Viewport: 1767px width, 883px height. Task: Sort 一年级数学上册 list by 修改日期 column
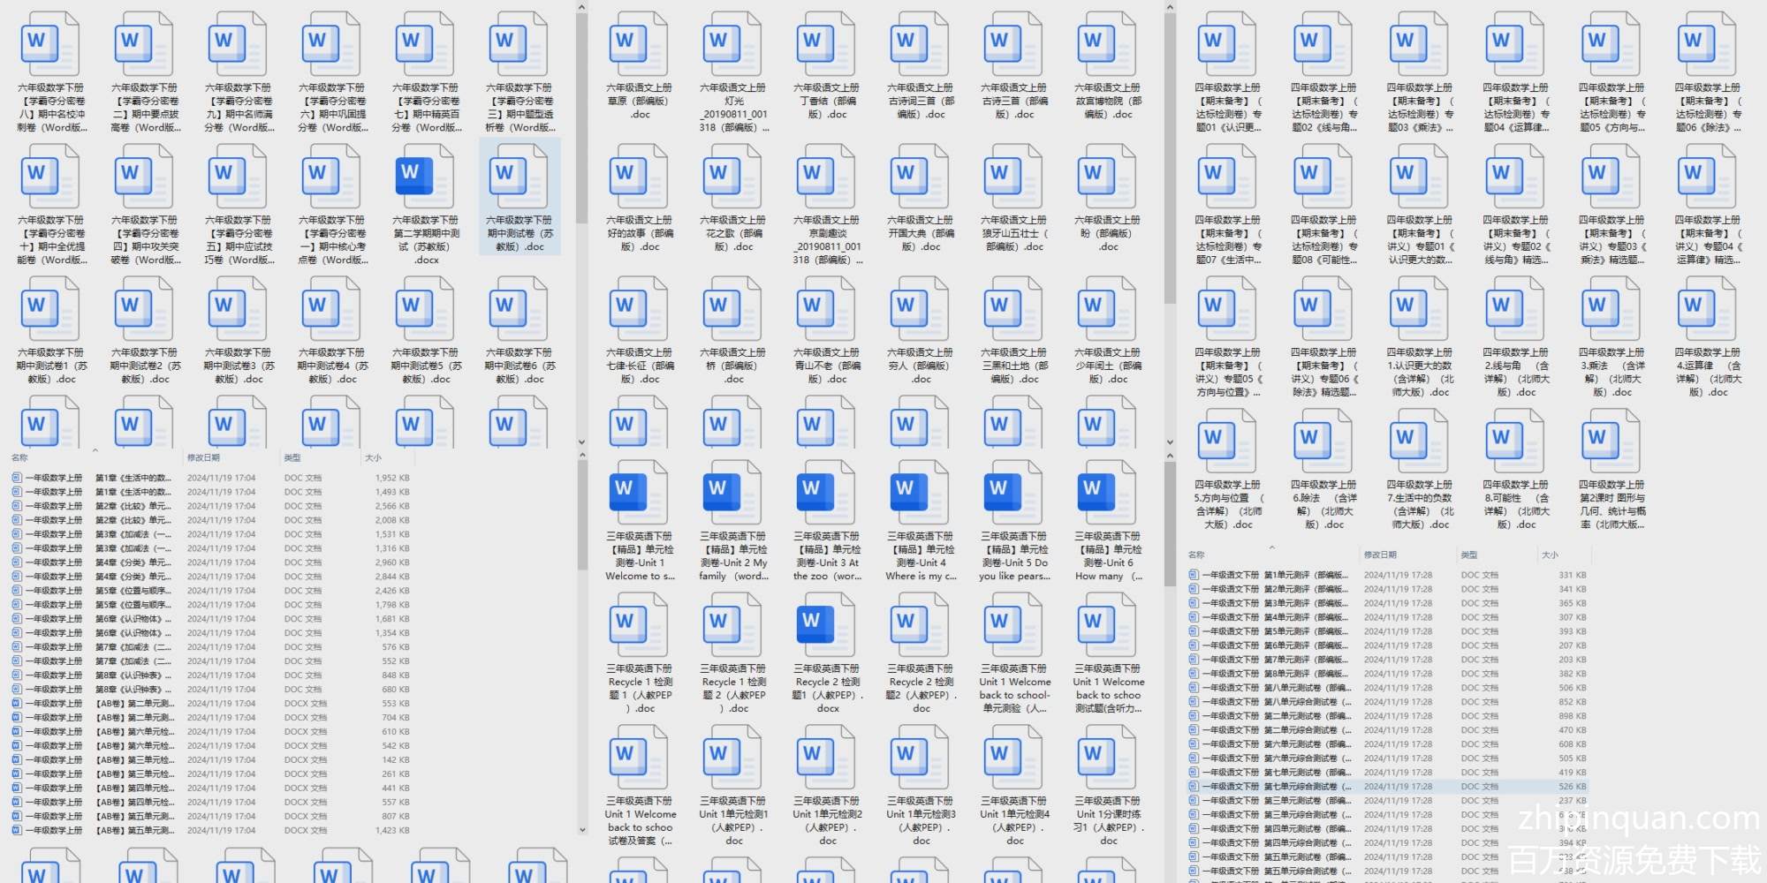(203, 457)
